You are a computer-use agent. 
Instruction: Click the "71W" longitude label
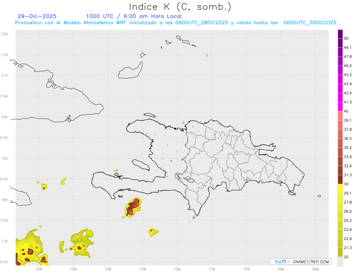point(212,269)
